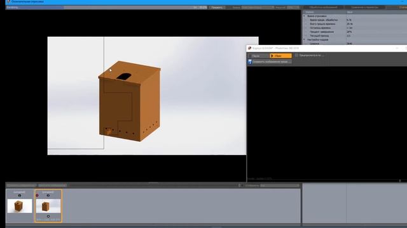407x228 pixels.
Task: Select the Процент завершения row
Action: [x=355, y=32]
